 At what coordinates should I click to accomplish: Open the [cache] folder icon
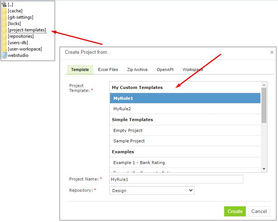pos(4,11)
